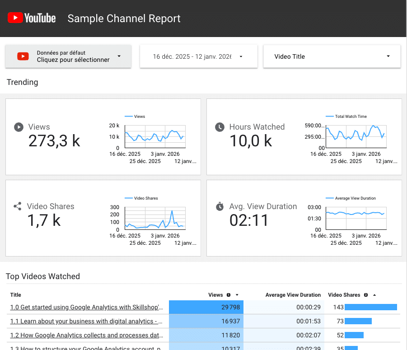Screen dimensions: 407x350
Task: Click the Title column header
Action: (x=16, y=295)
